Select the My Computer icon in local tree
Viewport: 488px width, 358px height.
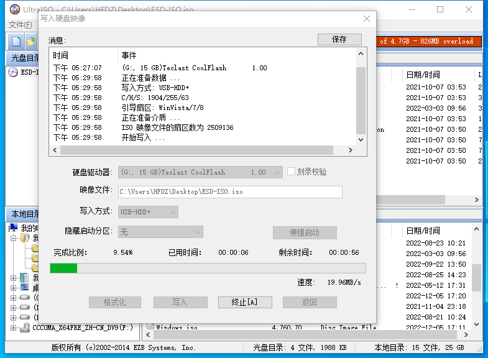(13, 228)
